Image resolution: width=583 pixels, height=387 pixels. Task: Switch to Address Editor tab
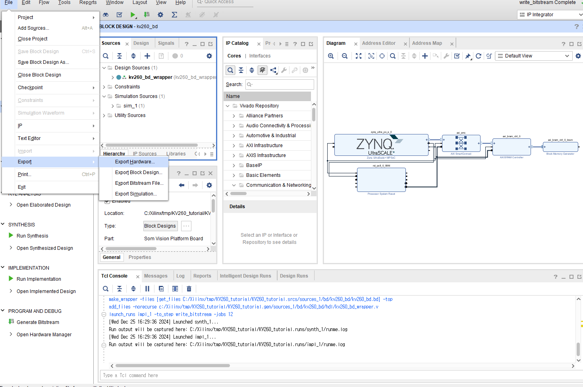point(379,43)
